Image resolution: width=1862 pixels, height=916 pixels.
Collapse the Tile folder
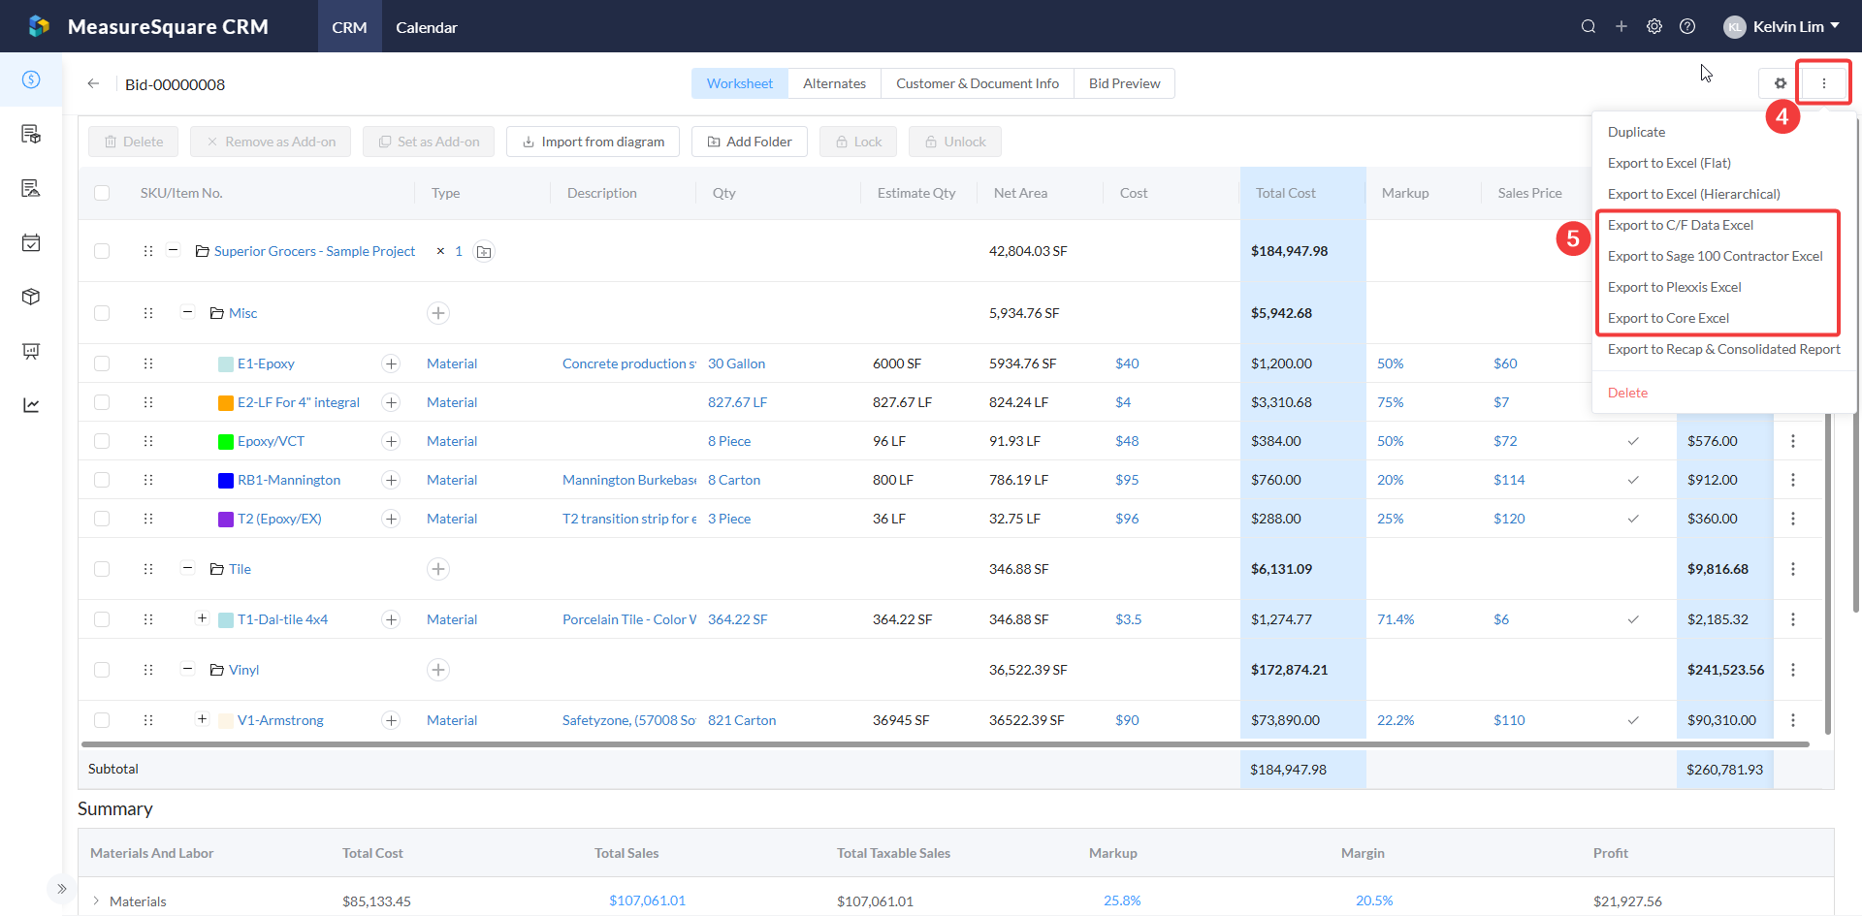(188, 568)
